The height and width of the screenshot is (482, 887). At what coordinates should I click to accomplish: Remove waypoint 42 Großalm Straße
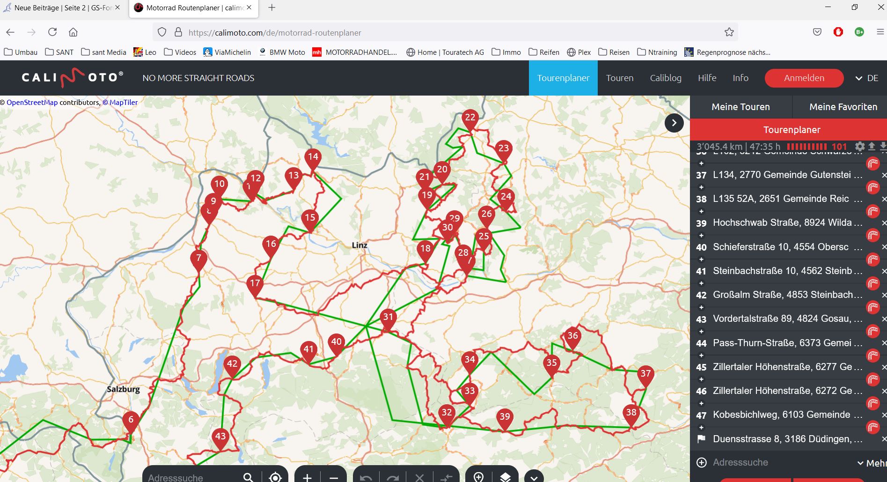(884, 295)
